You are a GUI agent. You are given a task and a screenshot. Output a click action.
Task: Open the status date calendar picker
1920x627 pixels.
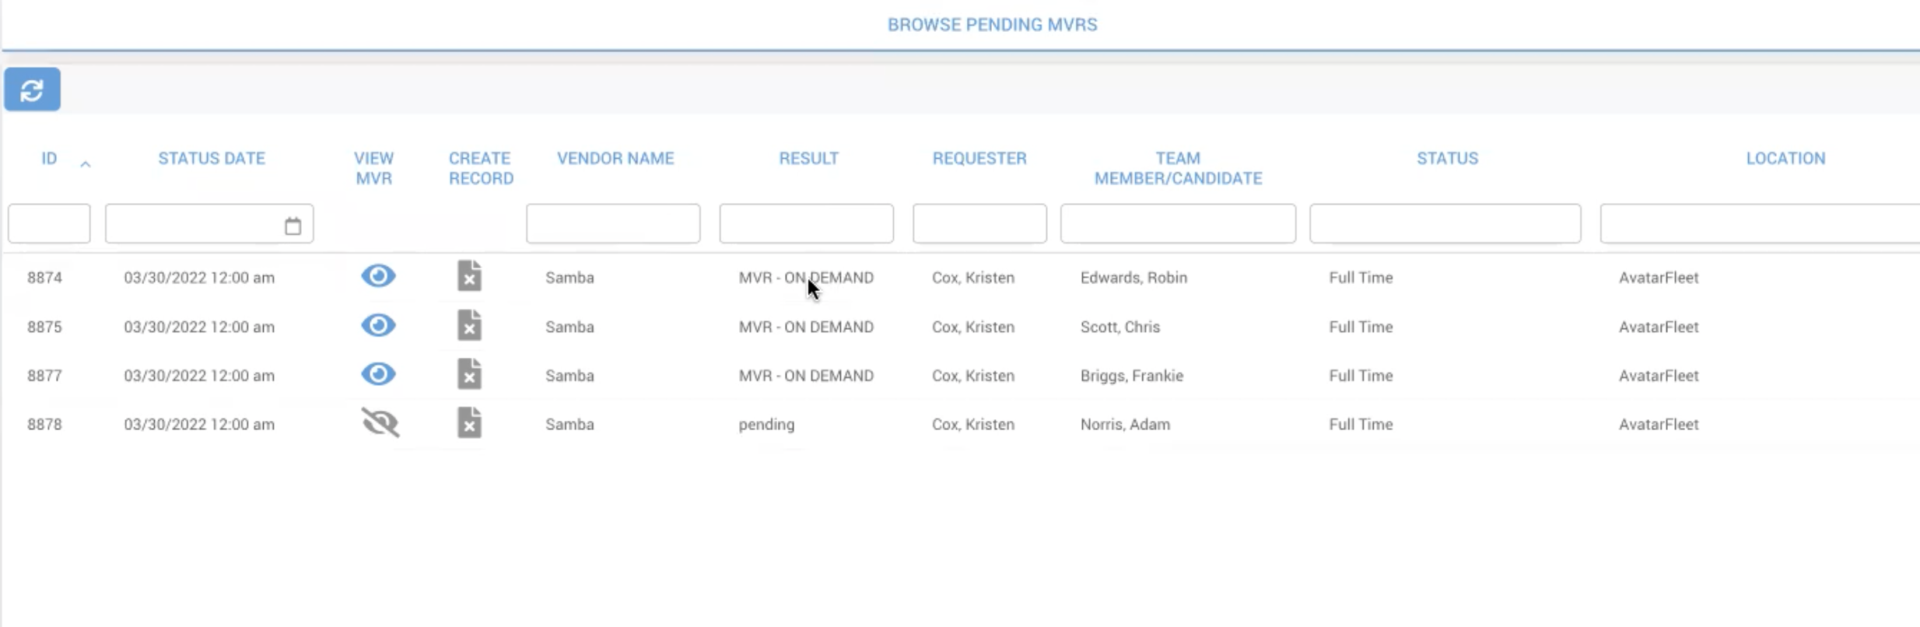coord(293,226)
